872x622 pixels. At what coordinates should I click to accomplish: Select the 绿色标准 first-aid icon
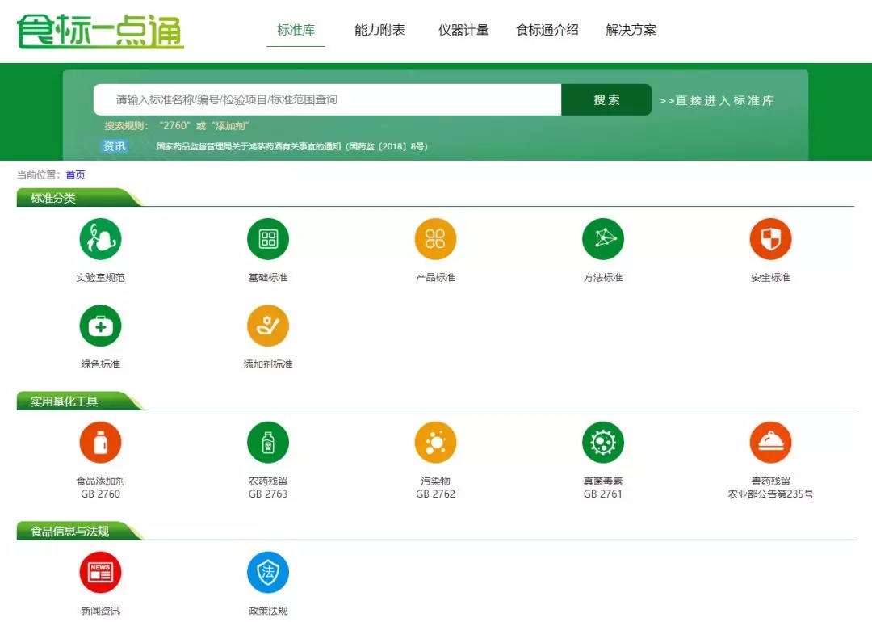(100, 326)
